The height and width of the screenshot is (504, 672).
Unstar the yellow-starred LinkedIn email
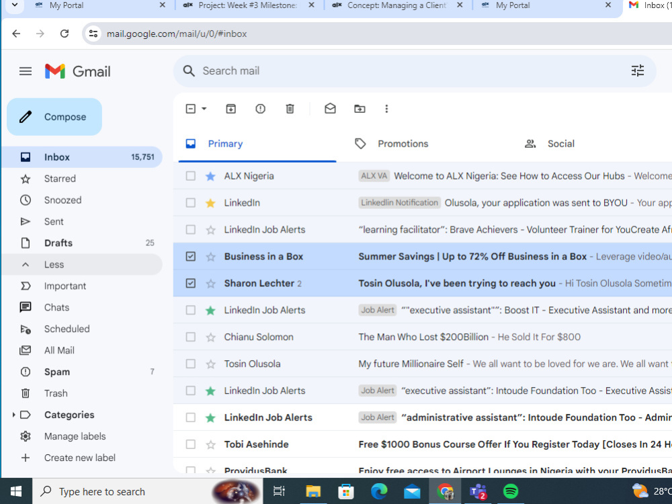tap(210, 203)
